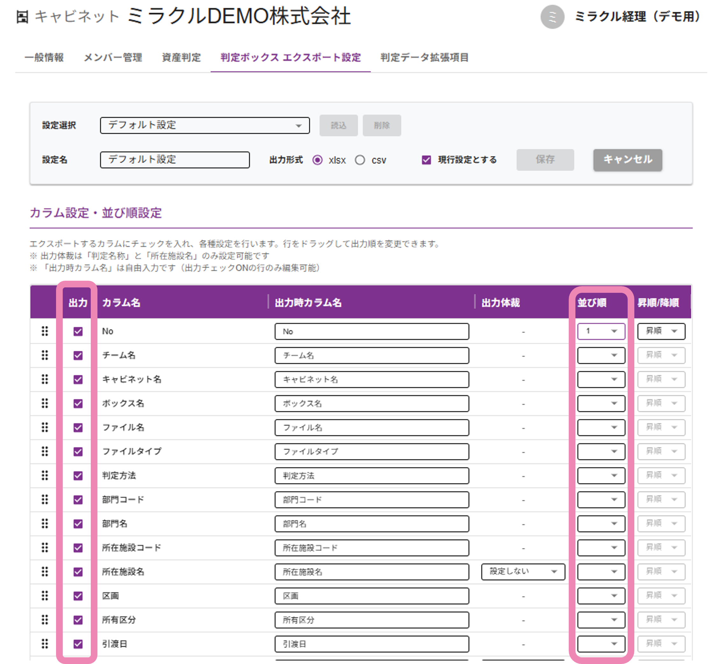Toggle the 現行設定とする checkbox
This screenshot has width=720, height=664.
426,160
